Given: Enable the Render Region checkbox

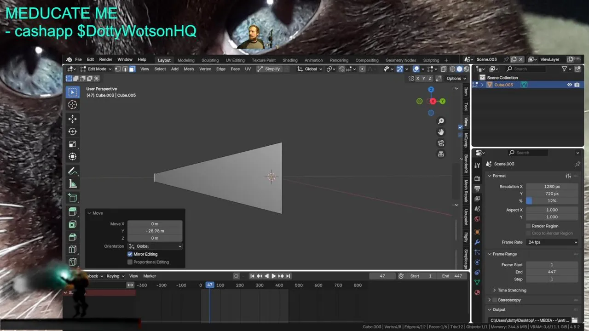Looking at the screenshot, I should pyautogui.click(x=528, y=226).
